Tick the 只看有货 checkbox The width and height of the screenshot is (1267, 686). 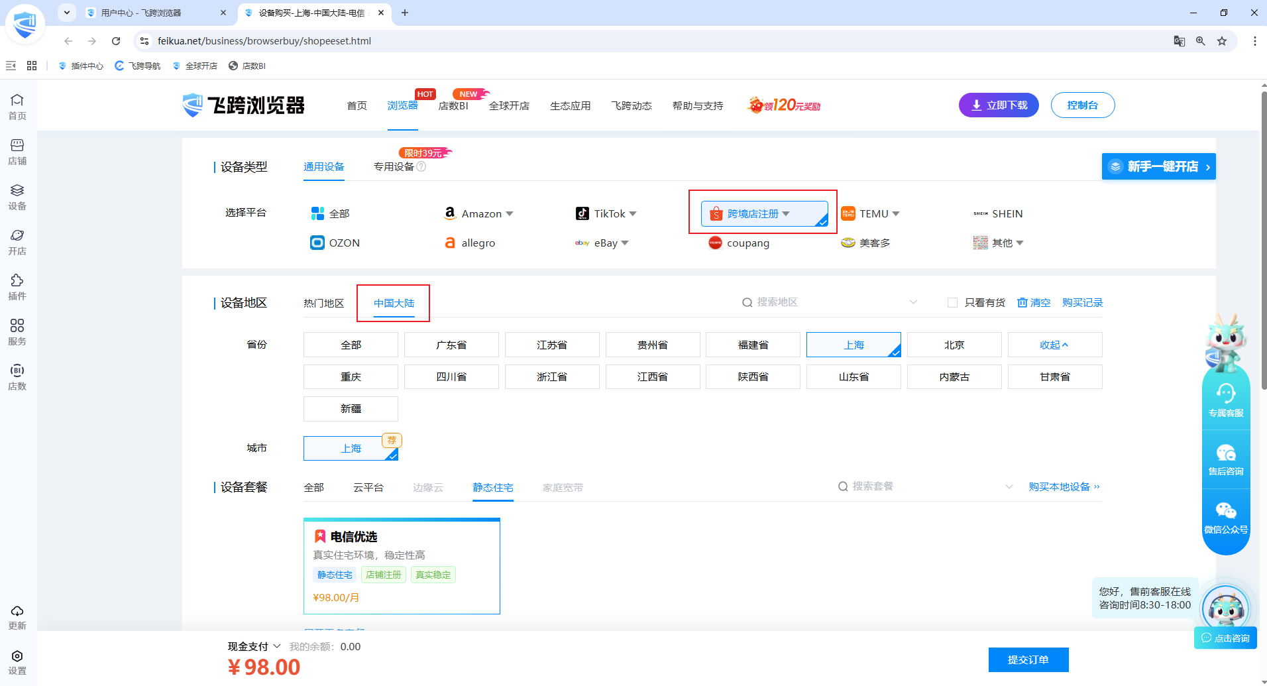point(952,302)
